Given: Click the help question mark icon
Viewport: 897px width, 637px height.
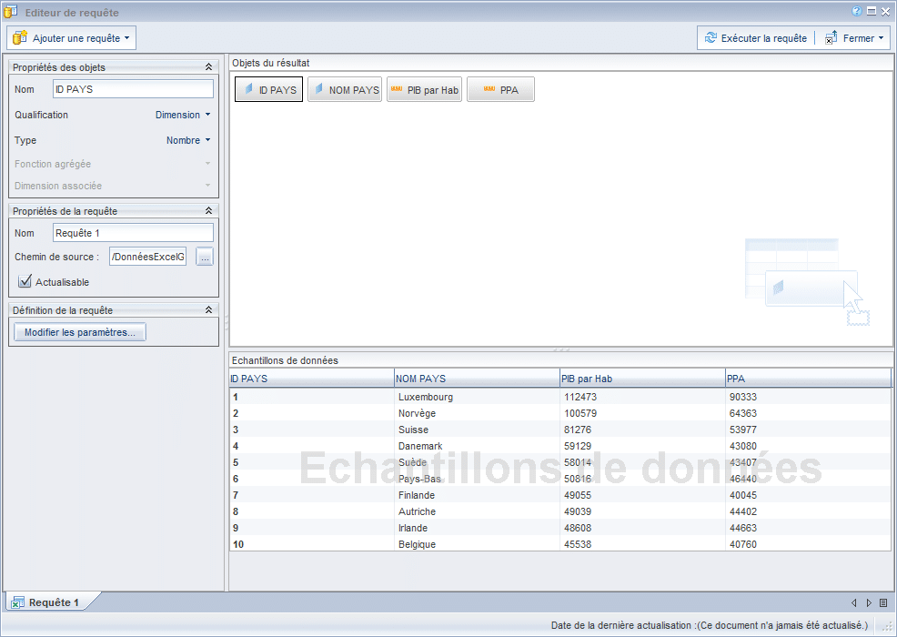Looking at the screenshot, I should coord(856,11).
